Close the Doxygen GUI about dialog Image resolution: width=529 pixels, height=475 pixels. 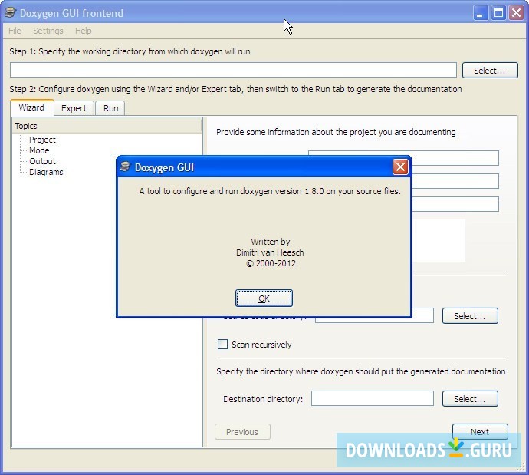[x=400, y=167]
